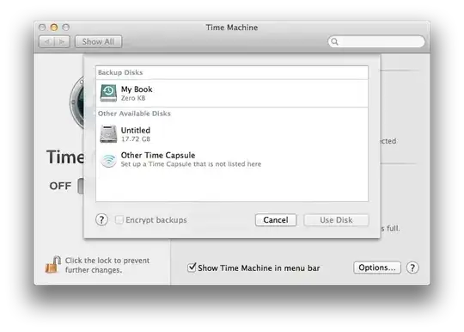Focus the preferences search field

[376, 41]
